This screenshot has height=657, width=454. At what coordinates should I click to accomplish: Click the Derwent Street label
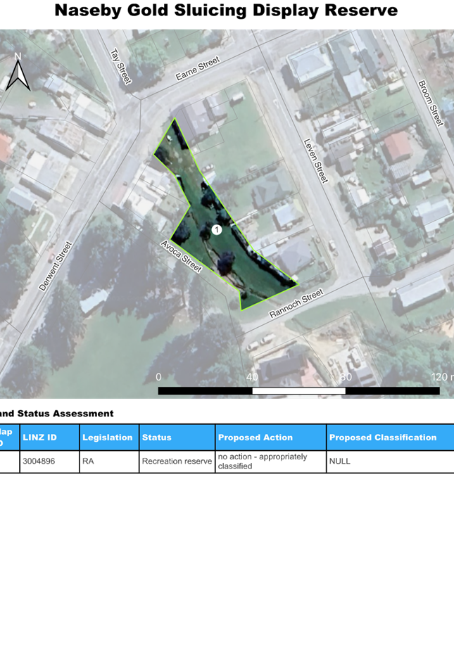(x=56, y=272)
